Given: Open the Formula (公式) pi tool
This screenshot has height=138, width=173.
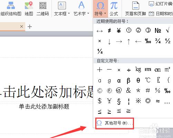Looking at the screenshot, I should 114,9.
